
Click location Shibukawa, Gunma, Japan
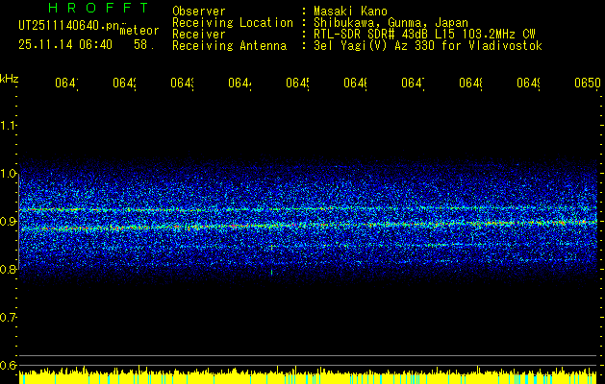pos(391,23)
